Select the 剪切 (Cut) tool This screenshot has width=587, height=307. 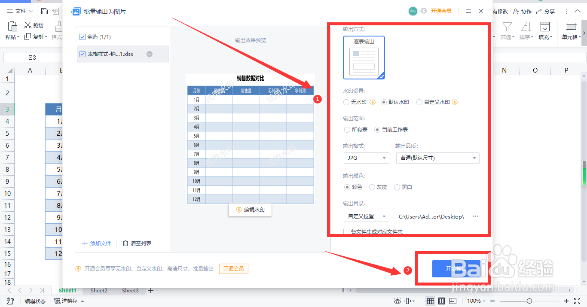pos(34,25)
